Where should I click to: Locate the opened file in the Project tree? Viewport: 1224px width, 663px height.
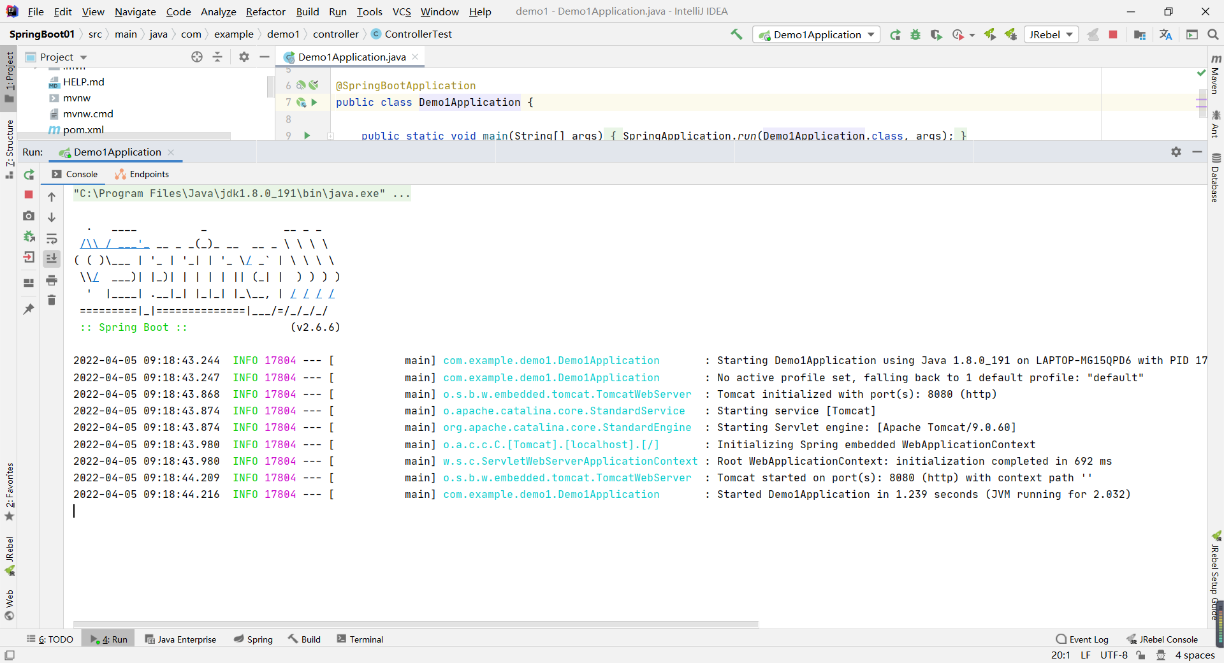(x=197, y=57)
